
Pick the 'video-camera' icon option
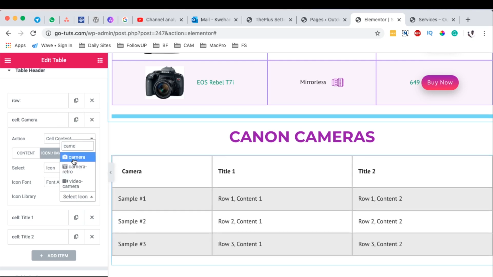(78, 184)
